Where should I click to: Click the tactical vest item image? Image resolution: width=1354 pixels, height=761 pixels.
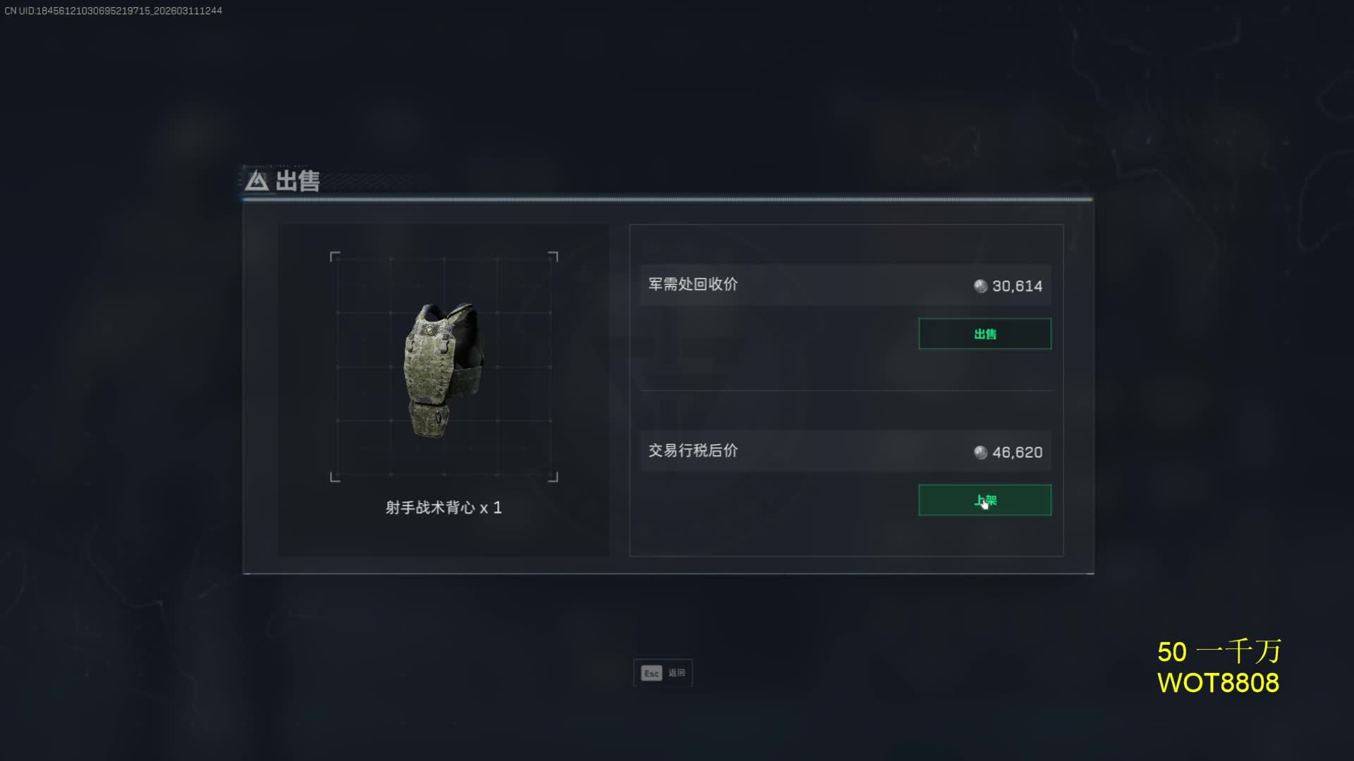click(444, 369)
